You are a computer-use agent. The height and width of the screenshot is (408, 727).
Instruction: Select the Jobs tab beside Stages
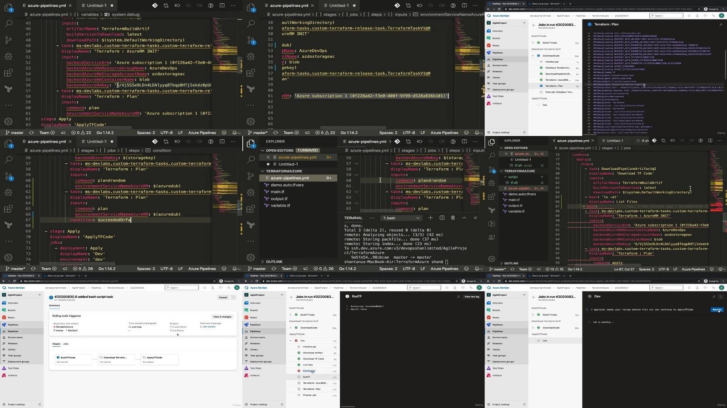click(66, 344)
